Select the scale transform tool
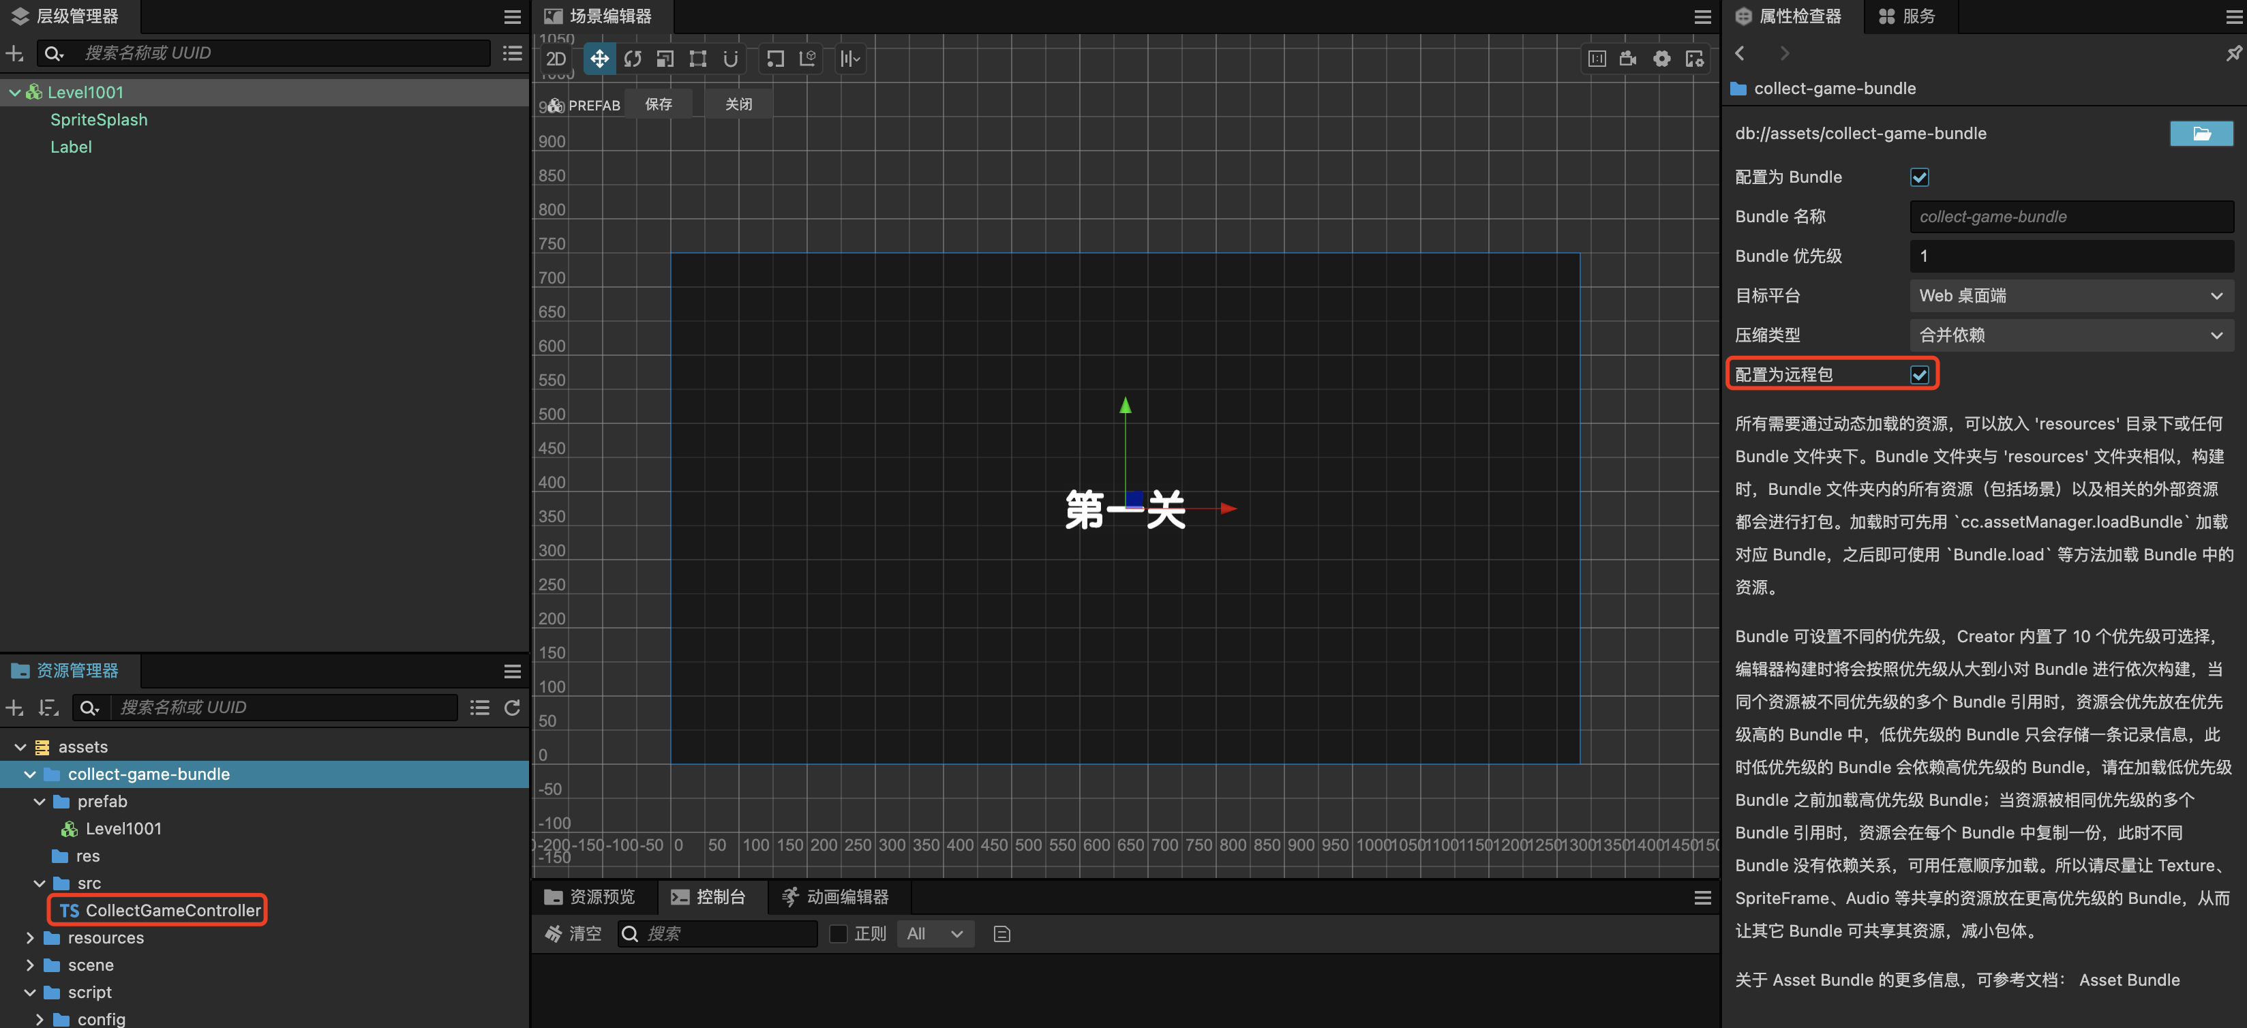The height and width of the screenshot is (1028, 2247). (665, 59)
